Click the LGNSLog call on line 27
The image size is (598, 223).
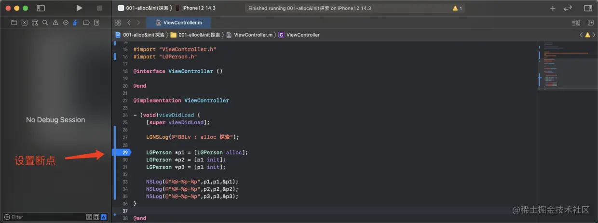pyautogui.click(x=192, y=137)
